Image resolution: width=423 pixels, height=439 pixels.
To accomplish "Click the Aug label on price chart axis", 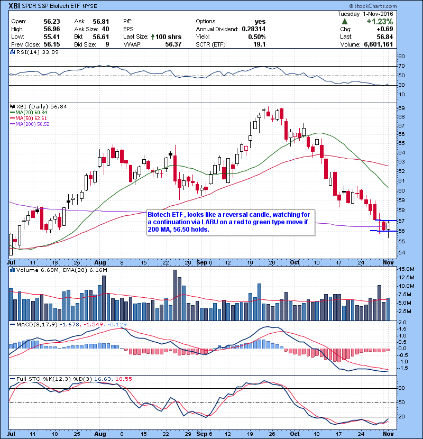I will pyautogui.click(x=100, y=262).
